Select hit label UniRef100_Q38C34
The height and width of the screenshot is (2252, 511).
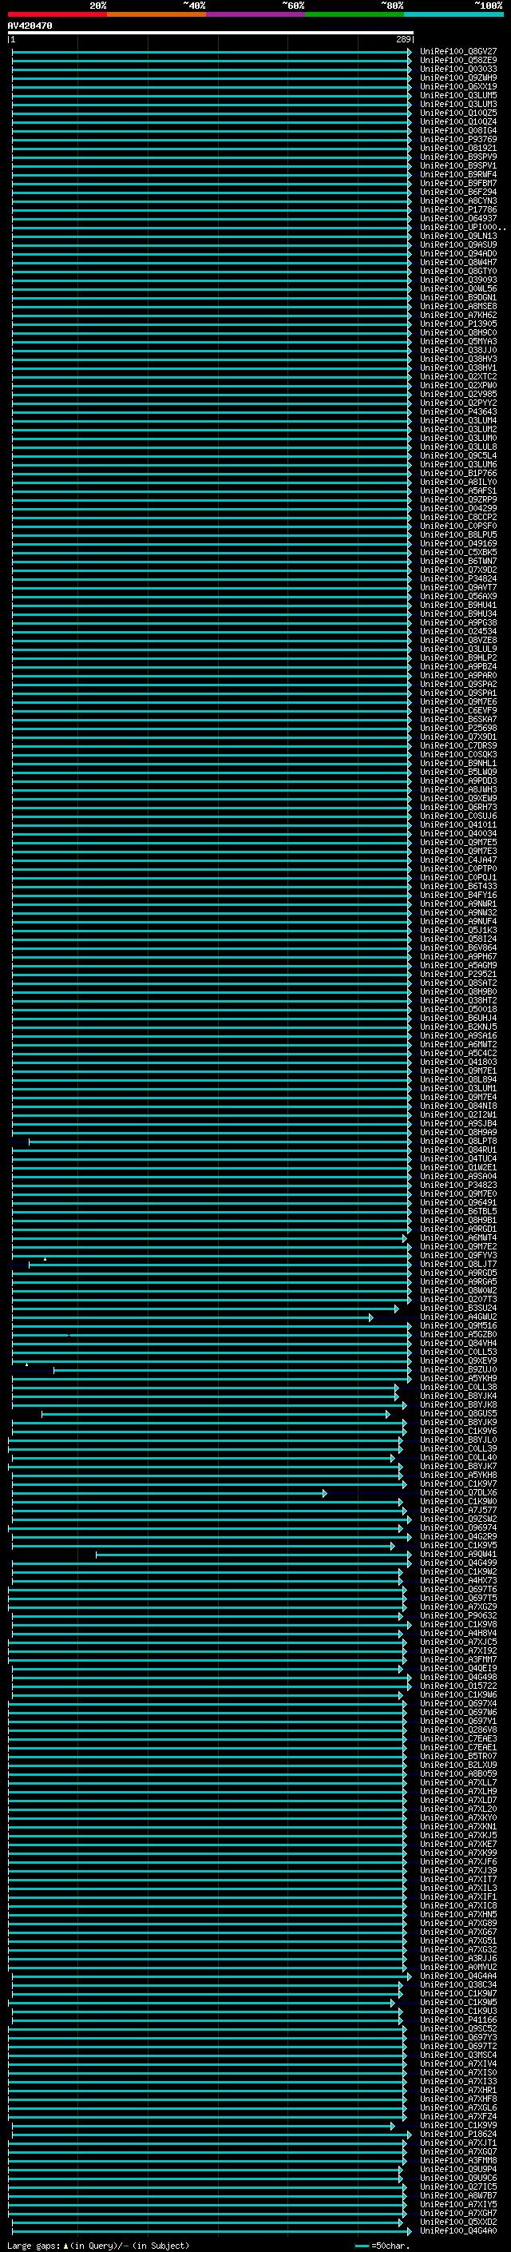458,1985
